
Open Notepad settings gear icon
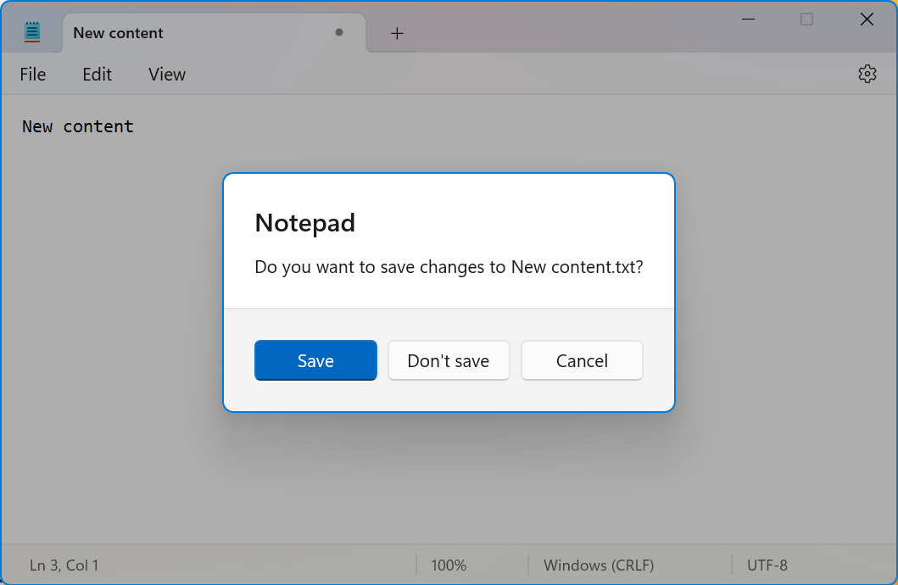point(867,74)
